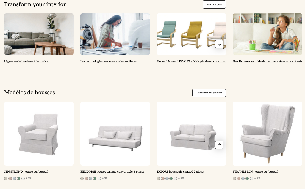Click Découvrez nos produits button
Image resolution: width=305 pixels, height=189 pixels.
(209, 93)
